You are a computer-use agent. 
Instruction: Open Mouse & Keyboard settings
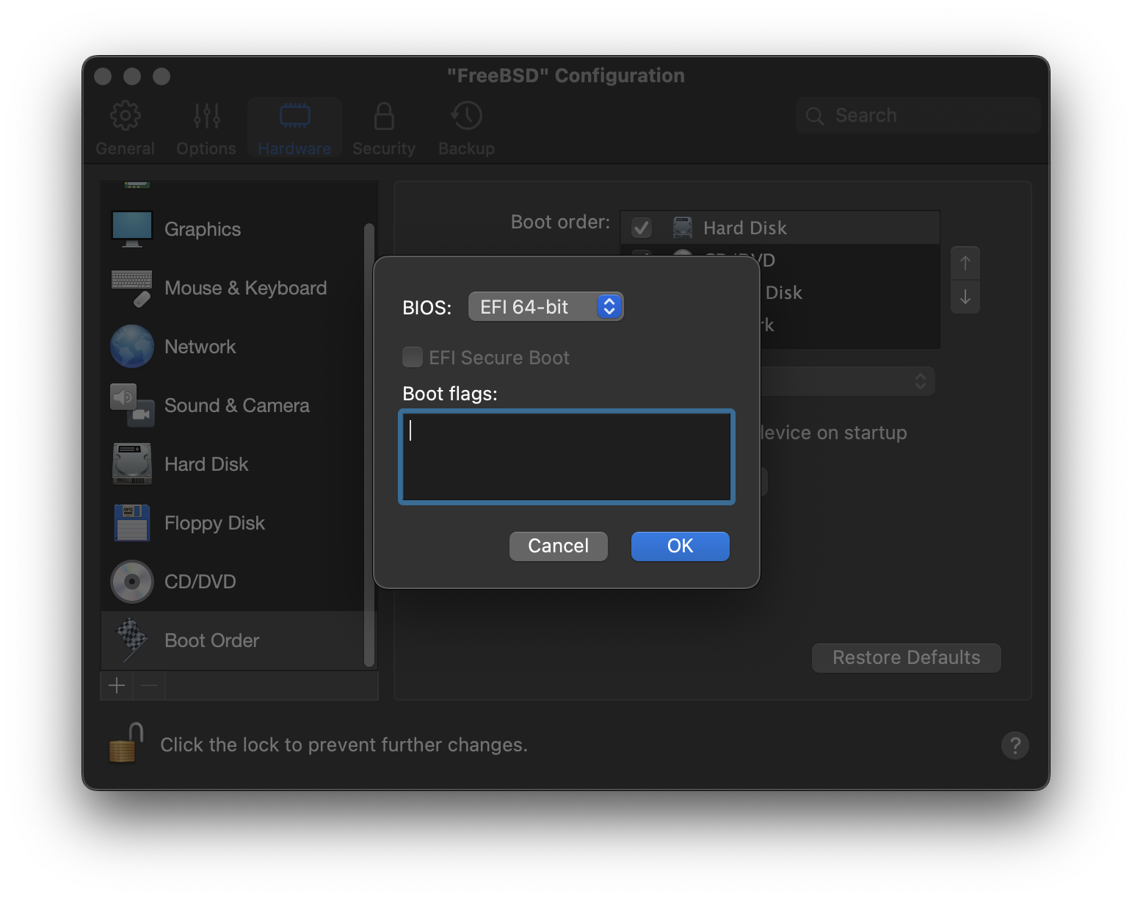(245, 287)
